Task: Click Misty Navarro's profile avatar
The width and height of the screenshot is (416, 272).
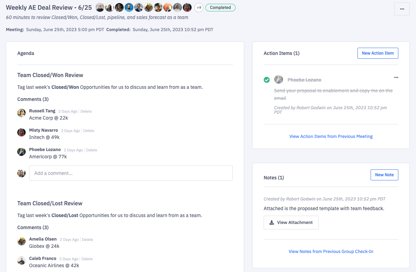Action: [21, 132]
